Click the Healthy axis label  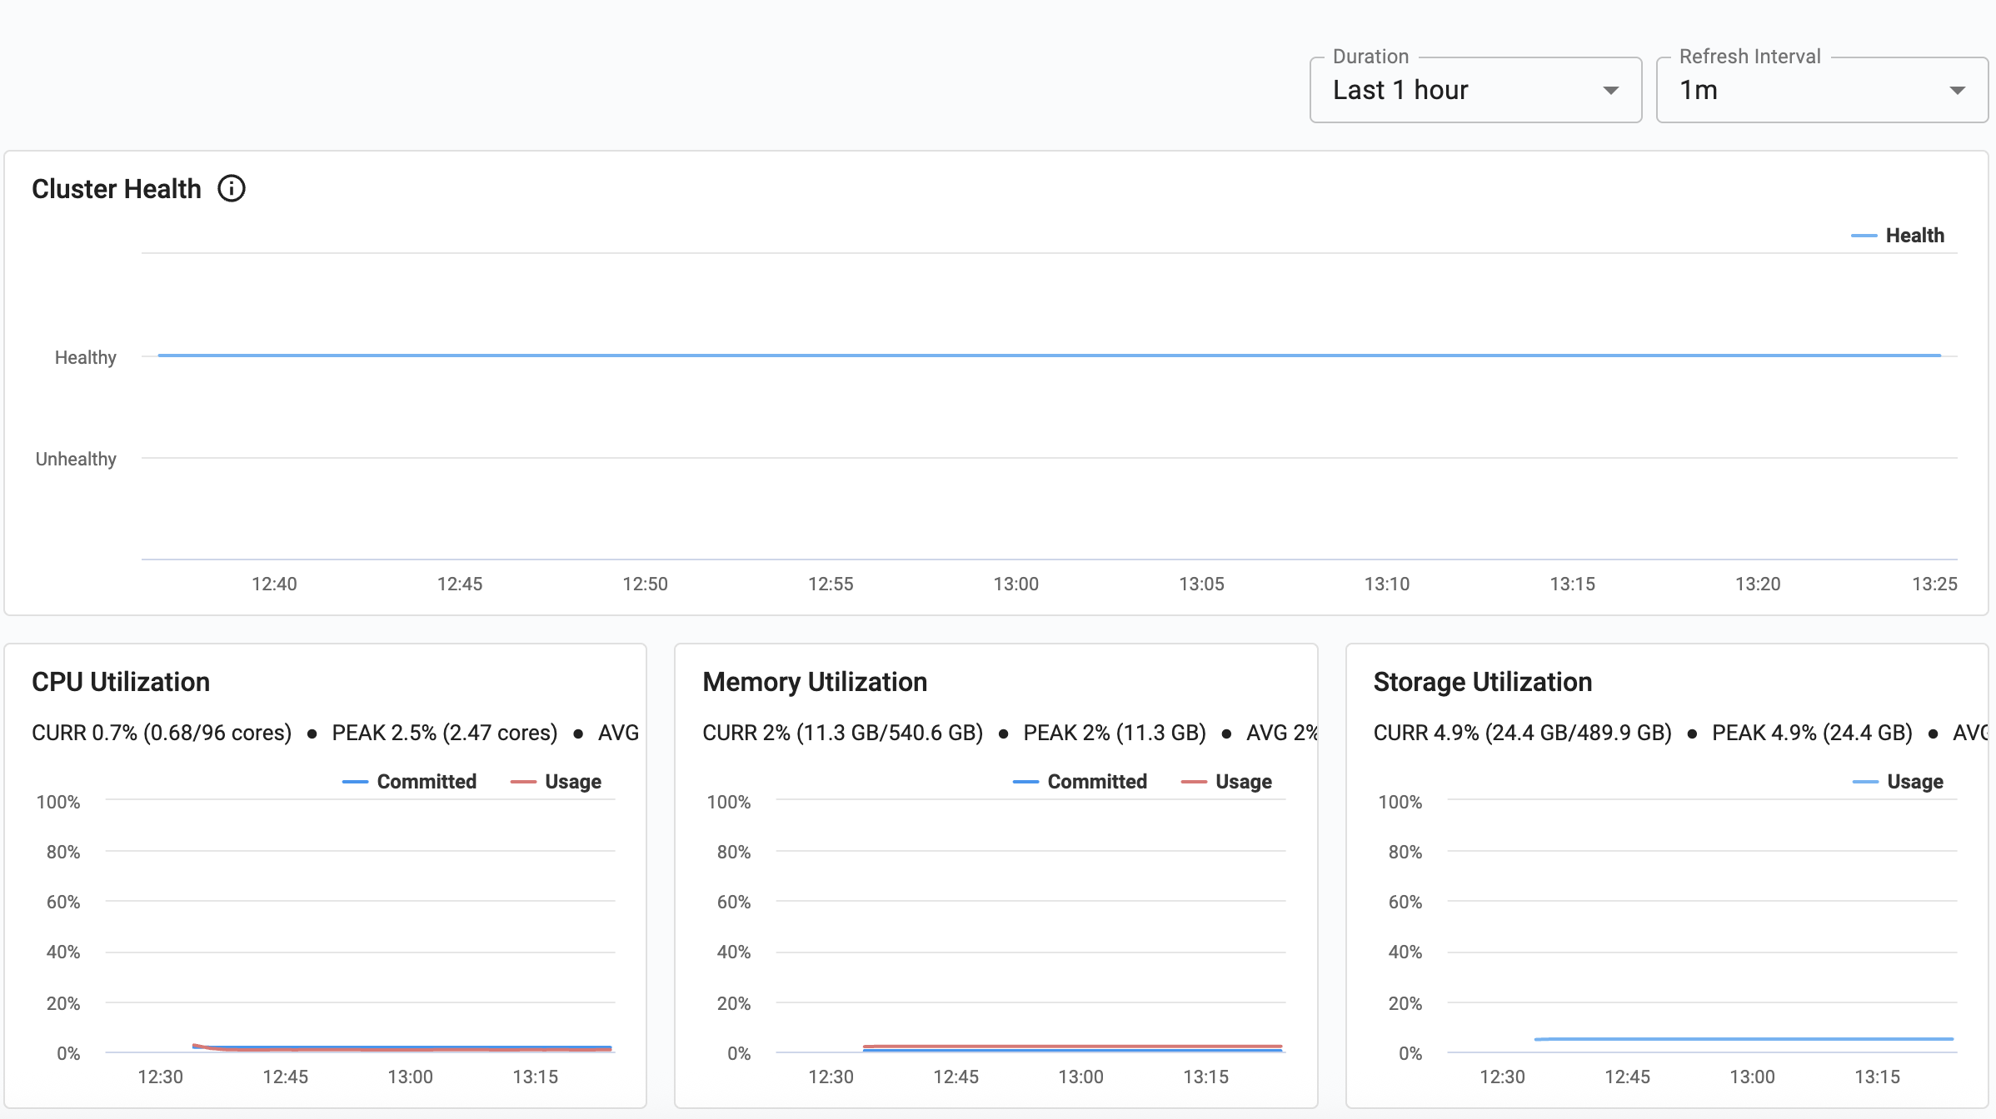tap(86, 357)
